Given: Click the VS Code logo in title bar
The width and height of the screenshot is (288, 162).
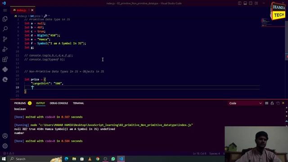Looking at the screenshot, I should pos(4,3).
